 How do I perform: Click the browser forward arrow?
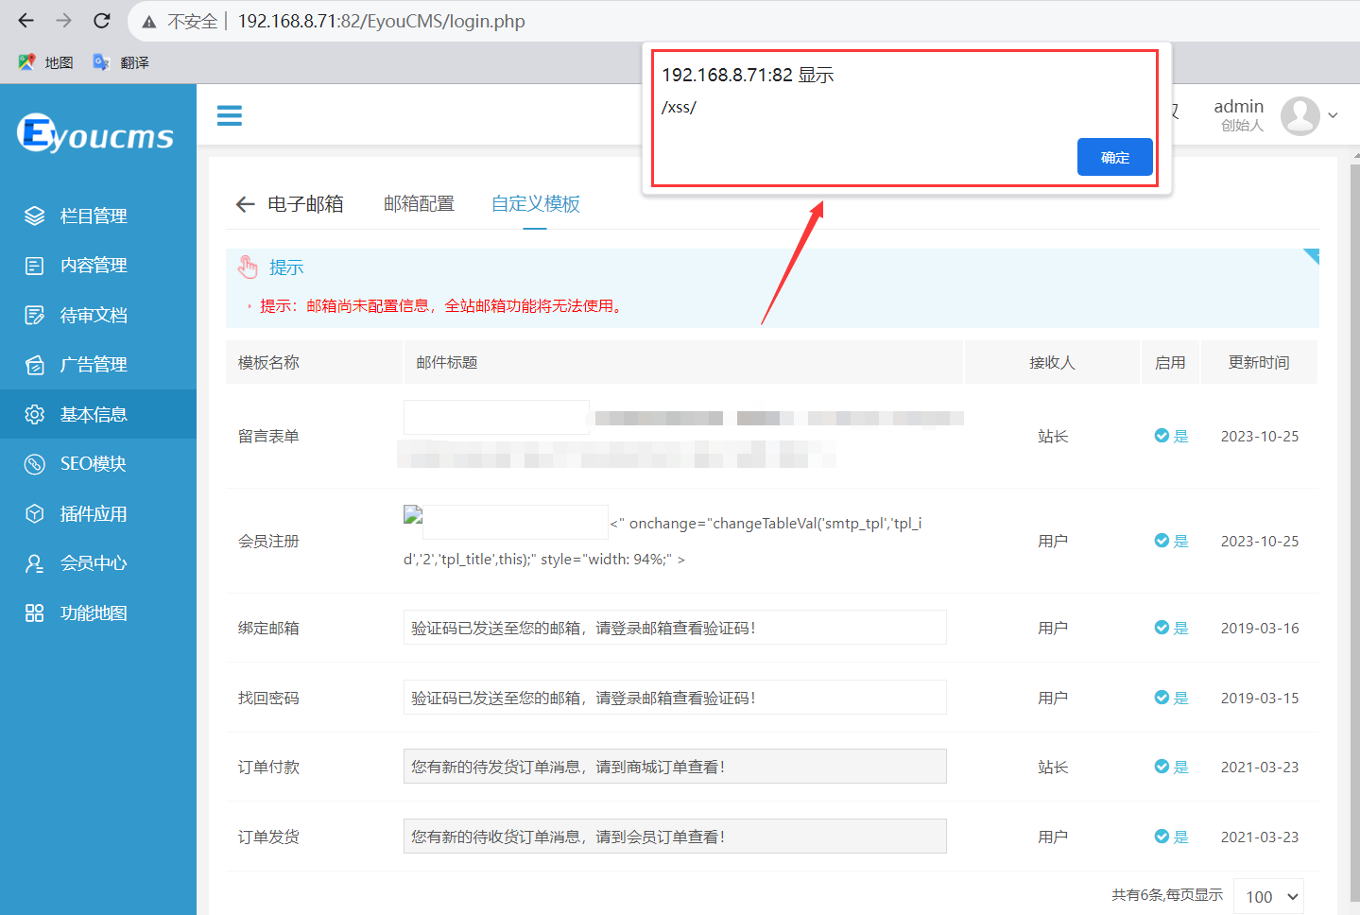pyautogui.click(x=63, y=21)
